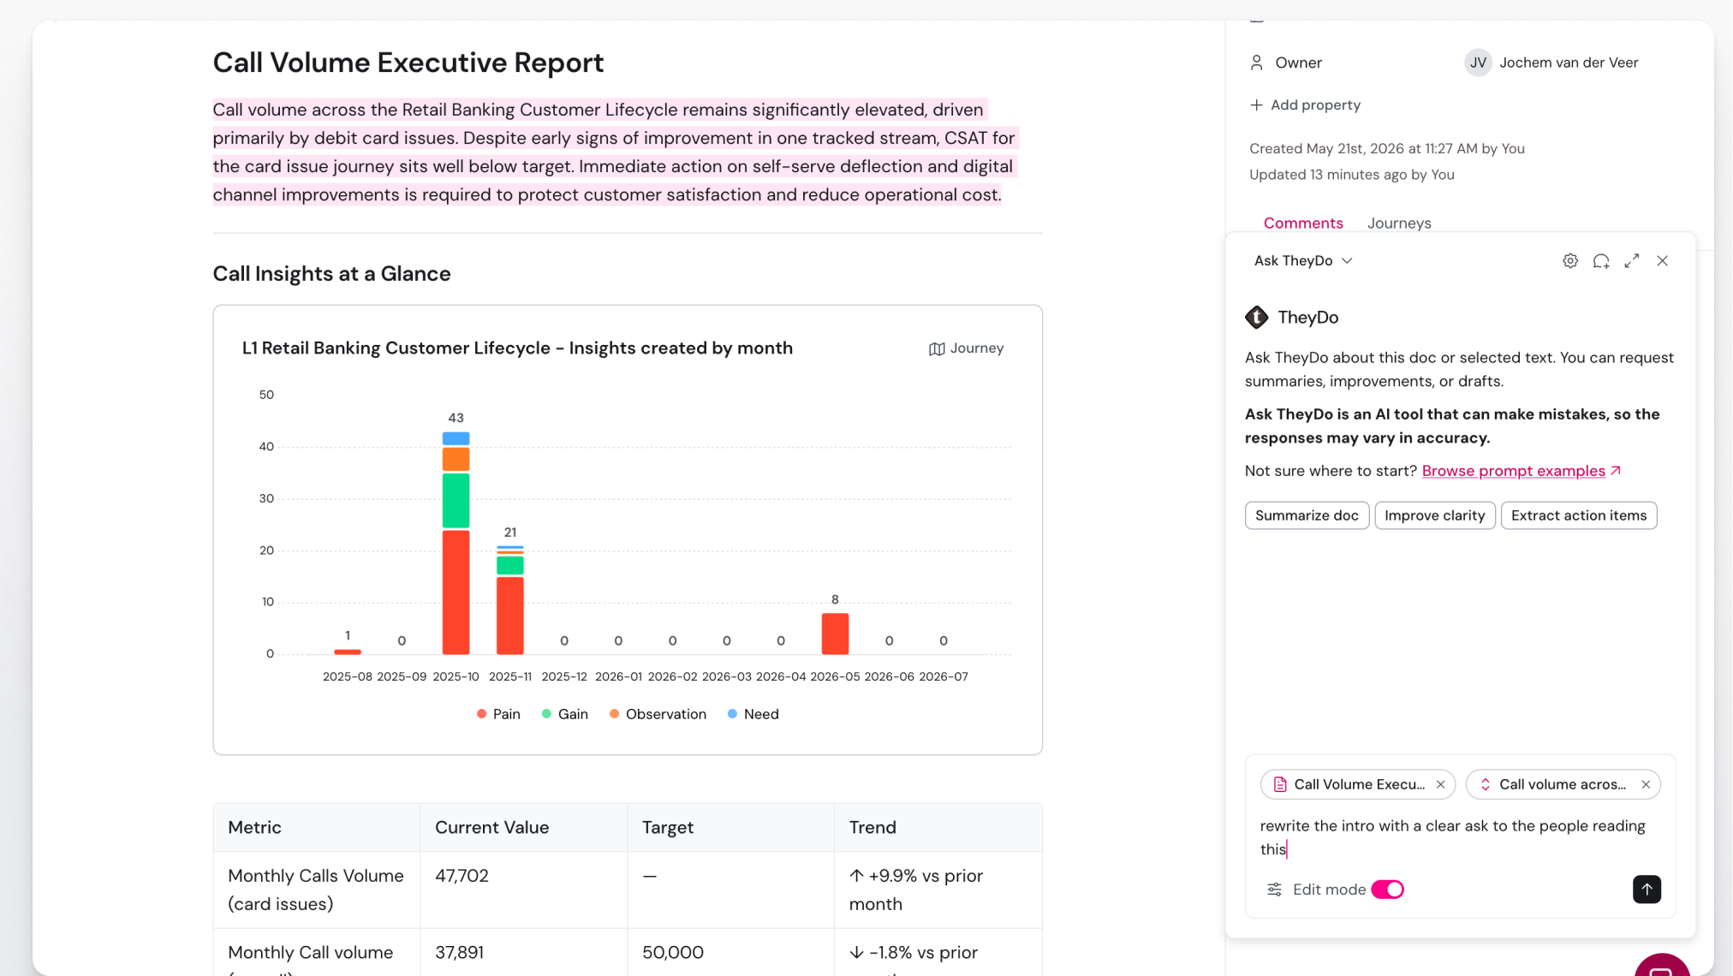Image resolution: width=1733 pixels, height=976 pixels.
Task: Click the map icon next to Journey
Action: tap(937, 348)
